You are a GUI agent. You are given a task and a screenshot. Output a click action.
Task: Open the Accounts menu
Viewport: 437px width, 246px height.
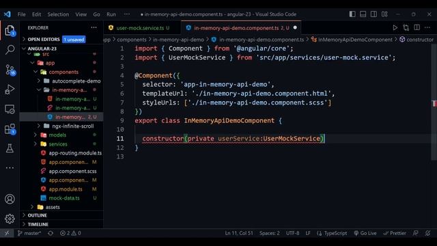(x=10, y=199)
